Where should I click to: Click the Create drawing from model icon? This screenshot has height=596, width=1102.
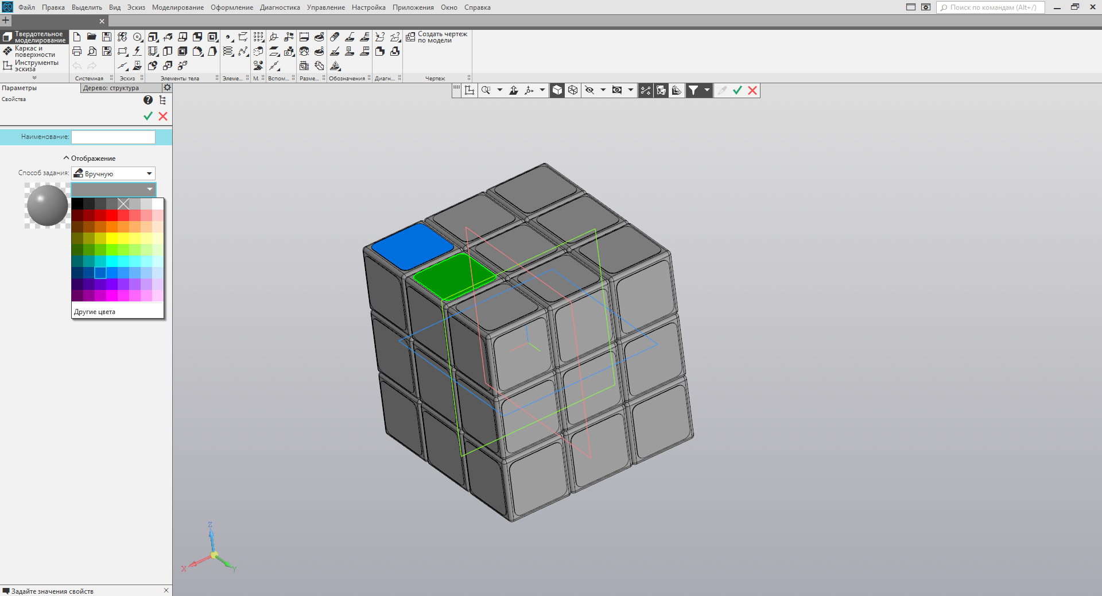click(x=410, y=37)
